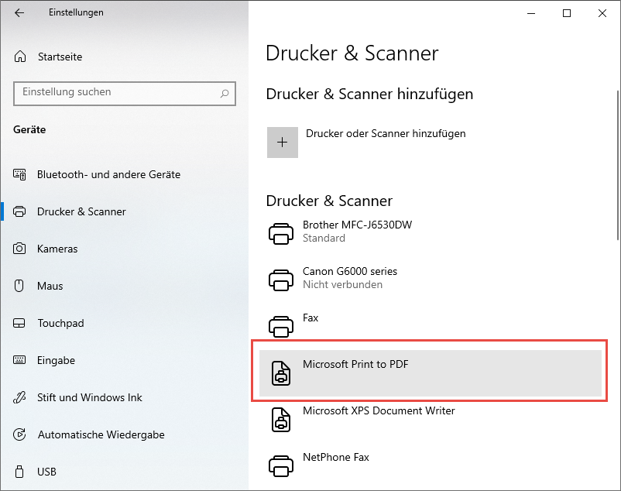
Task: Click the NetPhone Fax printer icon
Action: pos(280,465)
